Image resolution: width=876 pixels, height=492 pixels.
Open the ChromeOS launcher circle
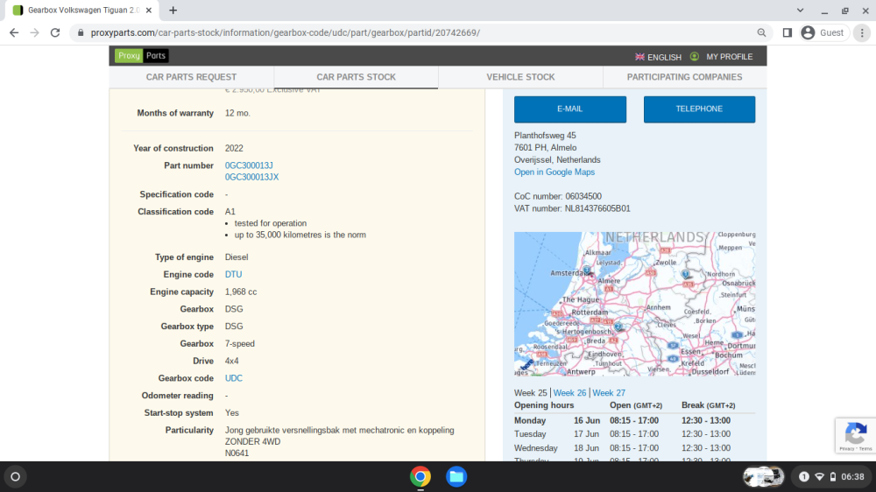tap(15, 477)
